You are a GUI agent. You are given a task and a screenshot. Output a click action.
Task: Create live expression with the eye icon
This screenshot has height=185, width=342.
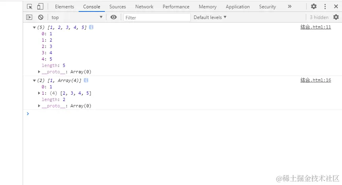click(114, 17)
